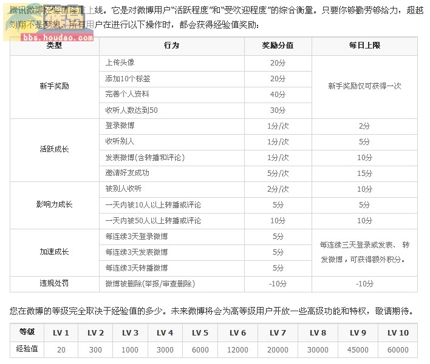This screenshot has width=430, height=364.
Task: Click the '2分/次' reward value
Action: pos(278,189)
